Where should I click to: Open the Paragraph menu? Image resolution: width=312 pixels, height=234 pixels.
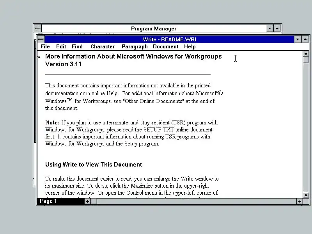[135, 46]
